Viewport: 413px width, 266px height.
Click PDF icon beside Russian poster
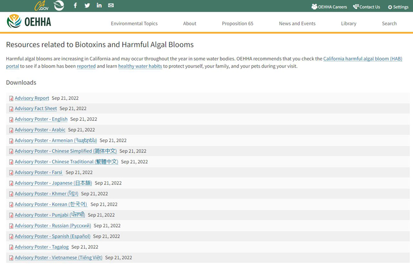11,226
